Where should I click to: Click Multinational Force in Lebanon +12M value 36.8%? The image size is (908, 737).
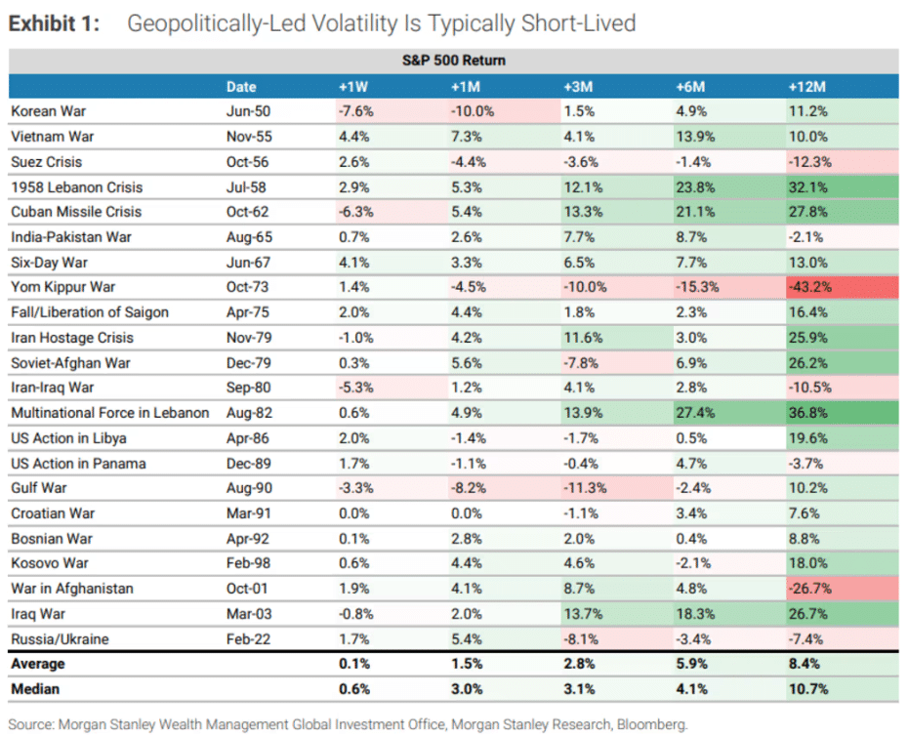(807, 413)
